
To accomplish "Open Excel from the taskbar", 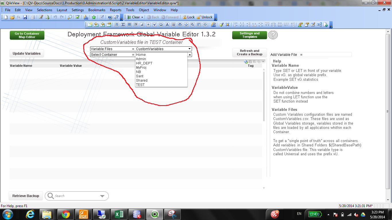I will click(x=119, y=214).
